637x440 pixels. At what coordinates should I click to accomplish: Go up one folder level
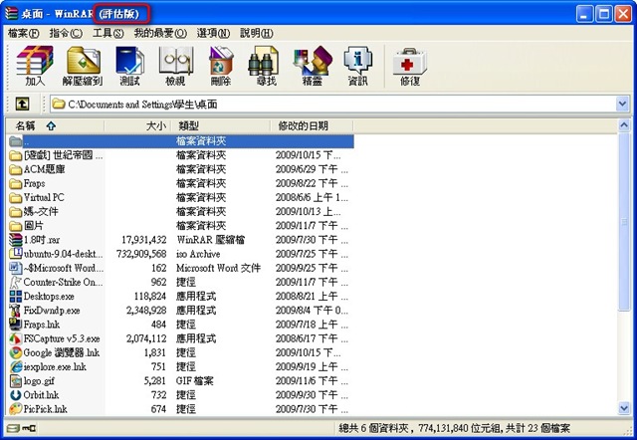coord(22,104)
